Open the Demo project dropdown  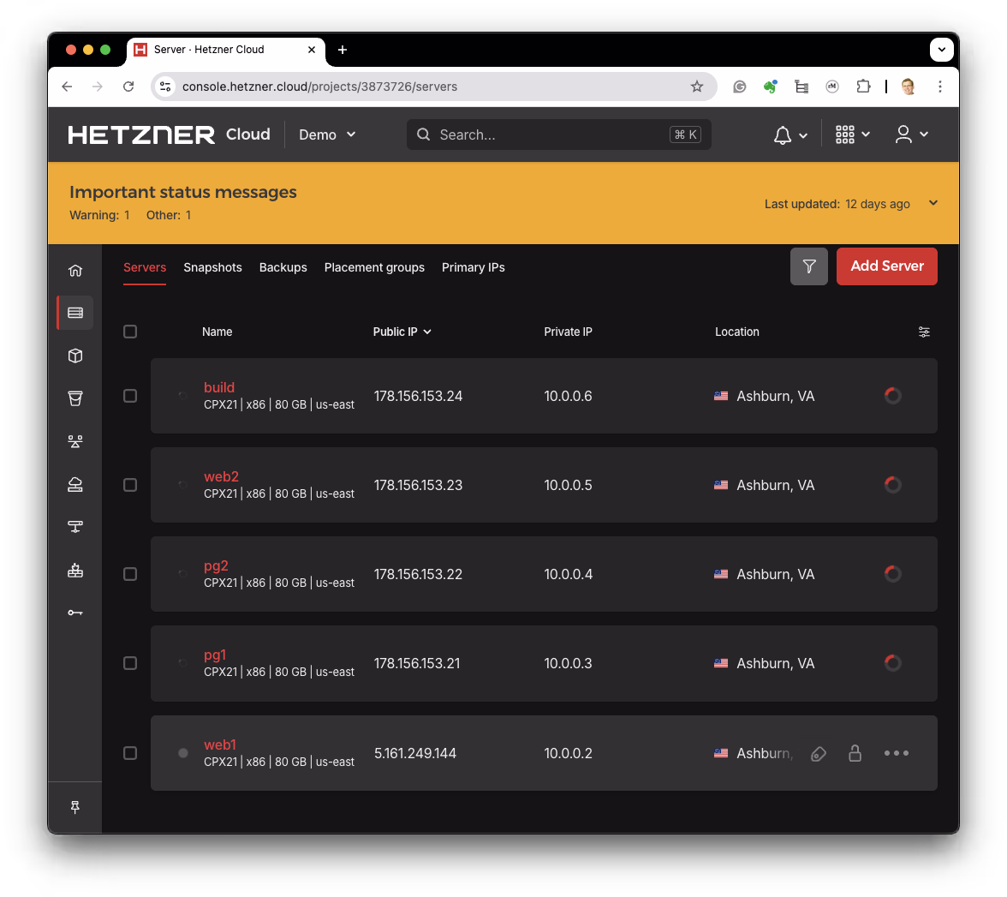tap(327, 135)
